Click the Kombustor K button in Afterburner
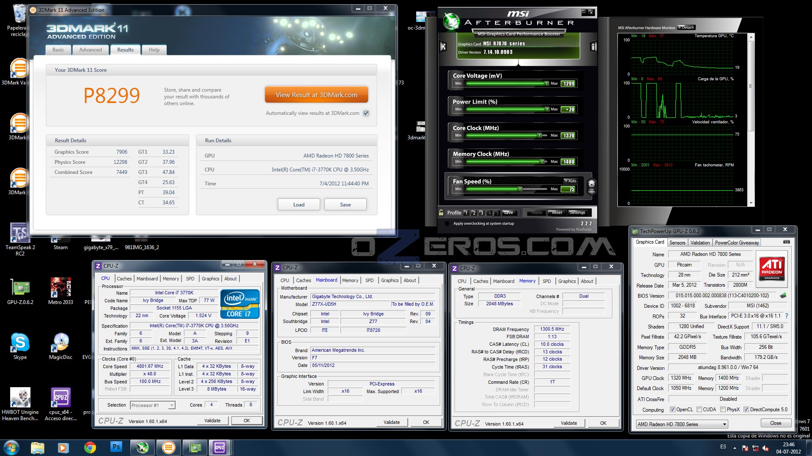 pos(443,47)
